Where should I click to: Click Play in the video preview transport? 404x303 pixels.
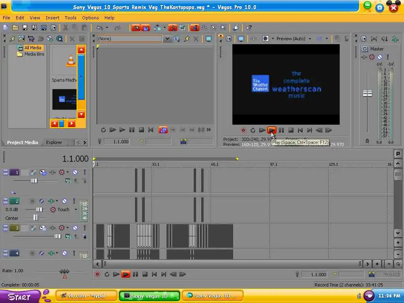tap(272, 130)
